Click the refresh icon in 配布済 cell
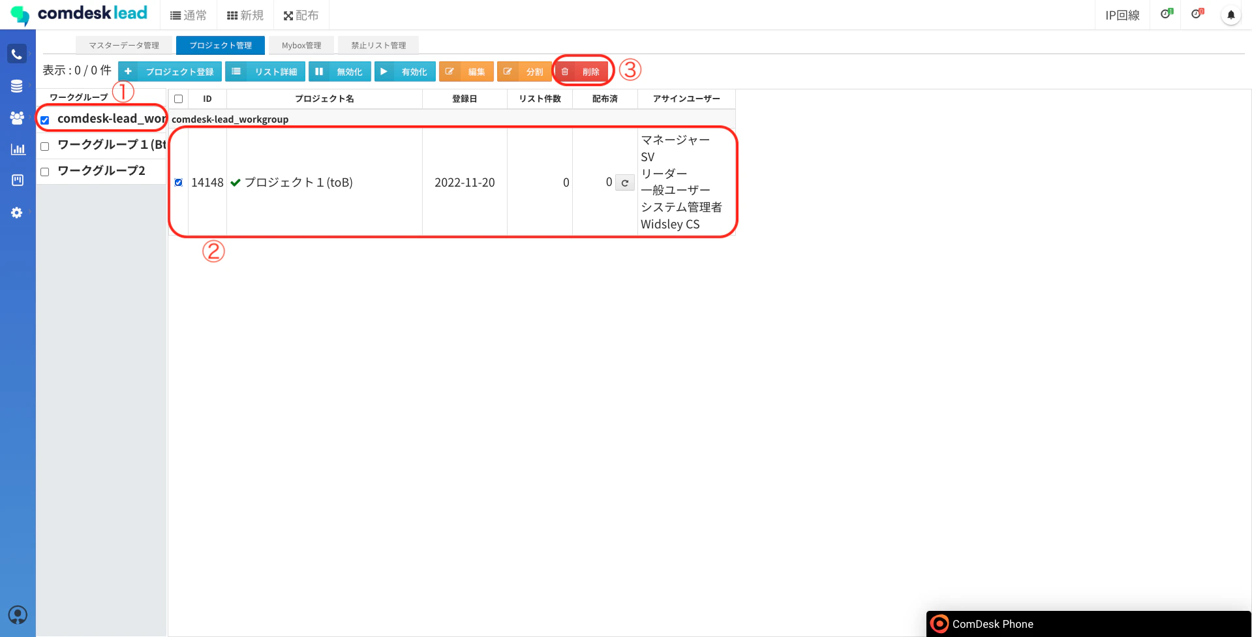This screenshot has height=637, width=1252. (x=625, y=183)
